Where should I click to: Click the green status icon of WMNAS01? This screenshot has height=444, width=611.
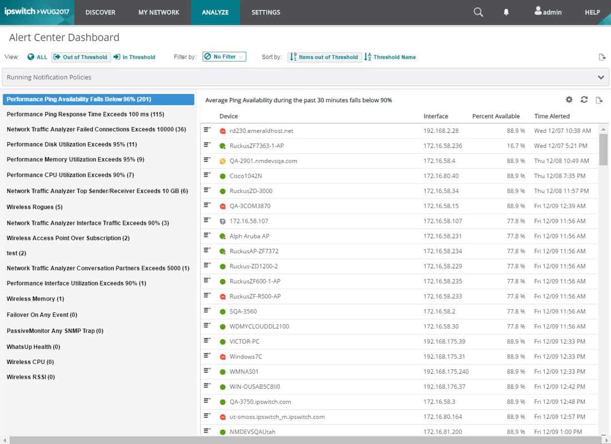pos(223,372)
